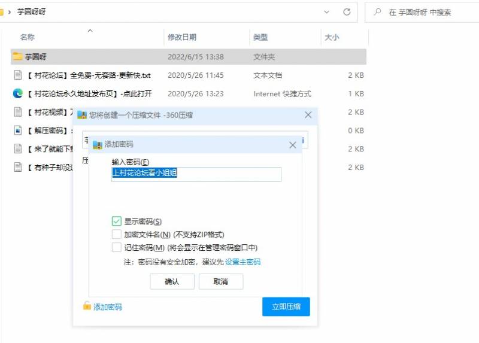479x343 pixels.
Task: Click the 解压密码 file icon
Action: click(x=18, y=130)
